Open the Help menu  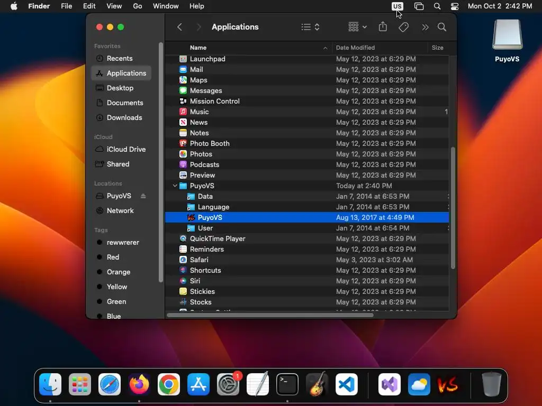[x=197, y=6]
